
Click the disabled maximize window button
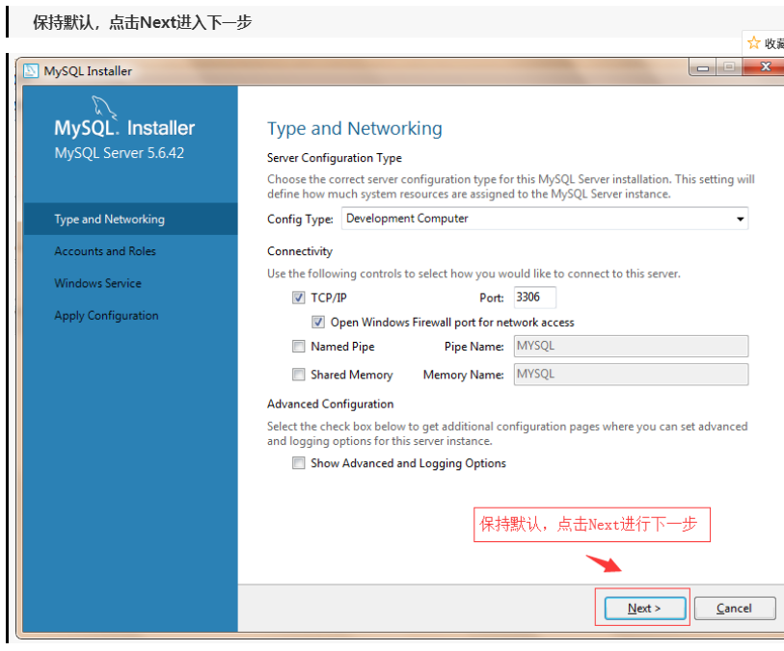pyautogui.click(x=729, y=66)
